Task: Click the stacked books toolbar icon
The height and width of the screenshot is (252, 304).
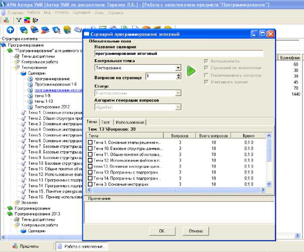Action: point(67,30)
